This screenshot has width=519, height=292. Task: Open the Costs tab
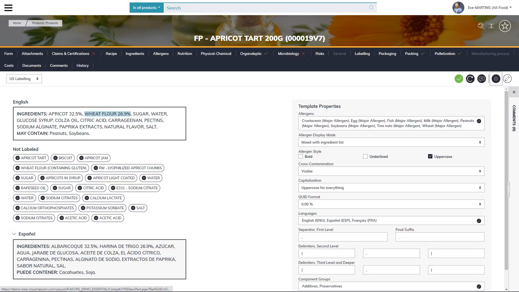click(x=9, y=65)
